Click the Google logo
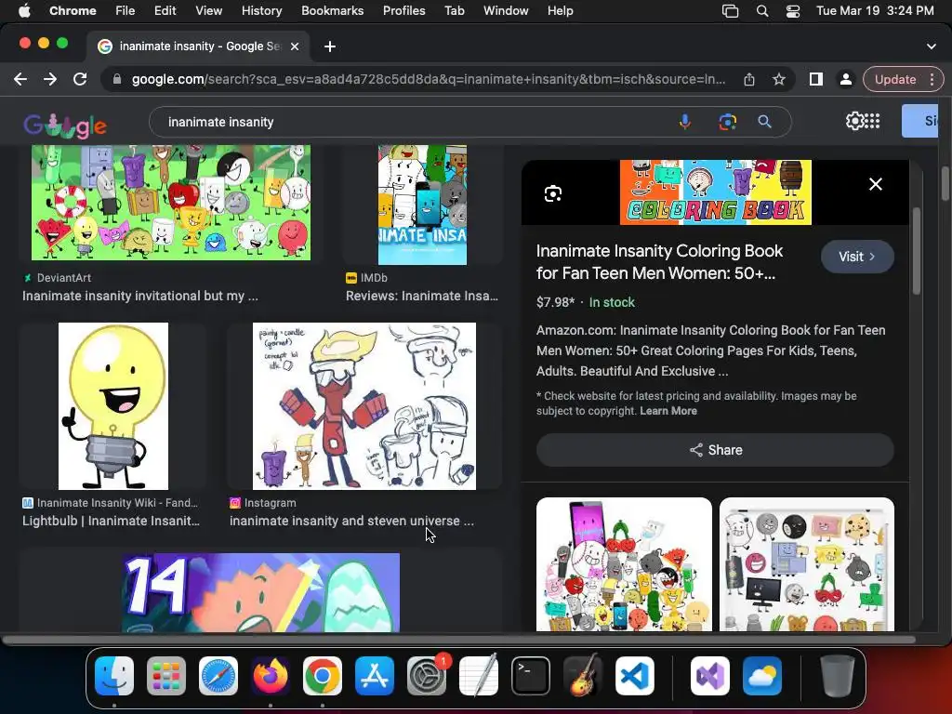Viewport: 952px width, 714px height. (65, 125)
